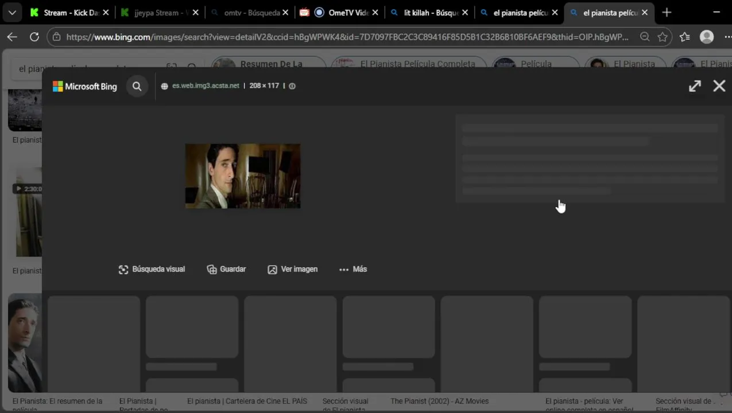732x413 pixels.
Task: Open El Pianista: El resumen de la result
Action: (57, 404)
